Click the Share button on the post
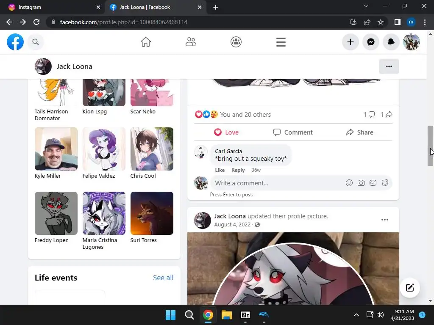Viewport: 434px width, 325px height. tap(359, 132)
